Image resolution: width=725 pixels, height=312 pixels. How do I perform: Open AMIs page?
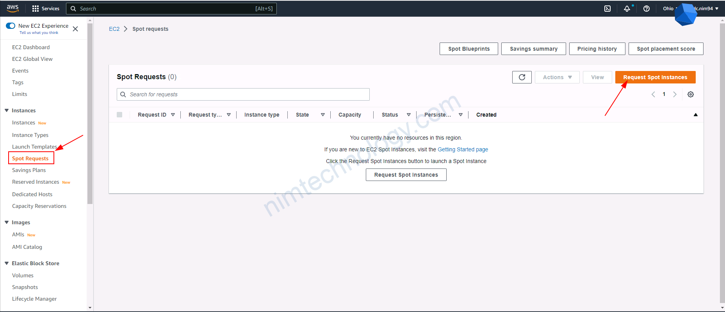coord(18,234)
